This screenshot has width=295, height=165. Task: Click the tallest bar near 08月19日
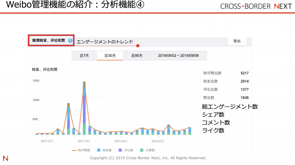(x=84, y=108)
